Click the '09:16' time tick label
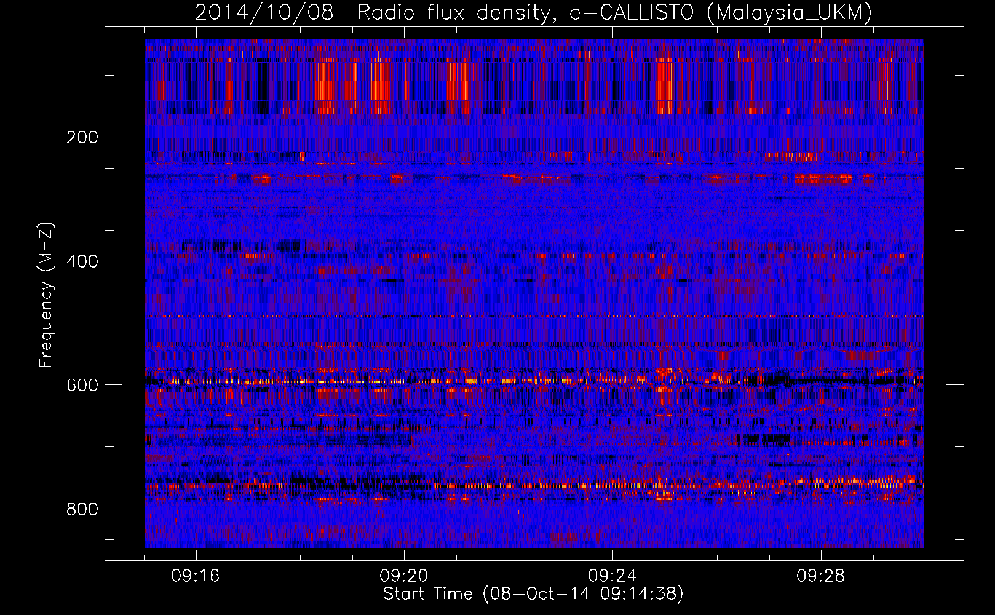995x615 pixels. [196, 576]
